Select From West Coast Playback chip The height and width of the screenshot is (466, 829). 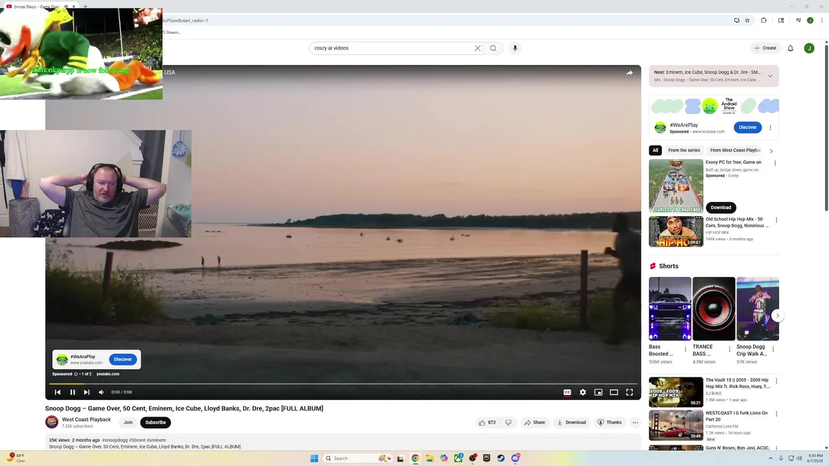(x=735, y=150)
